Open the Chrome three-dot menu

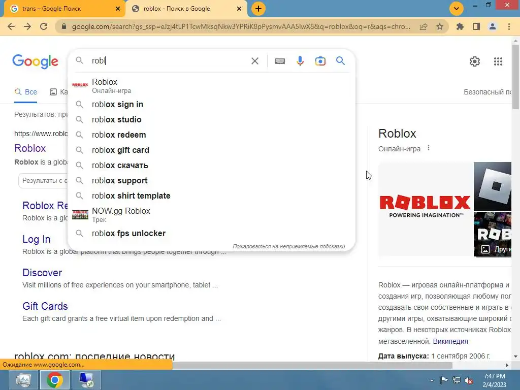click(x=509, y=26)
